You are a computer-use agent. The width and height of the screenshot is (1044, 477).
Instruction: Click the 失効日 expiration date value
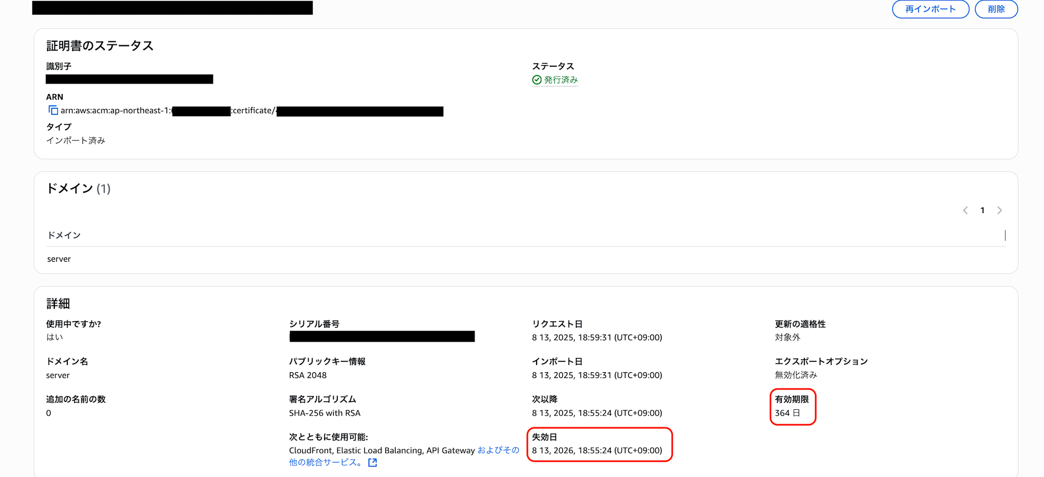[x=597, y=450]
